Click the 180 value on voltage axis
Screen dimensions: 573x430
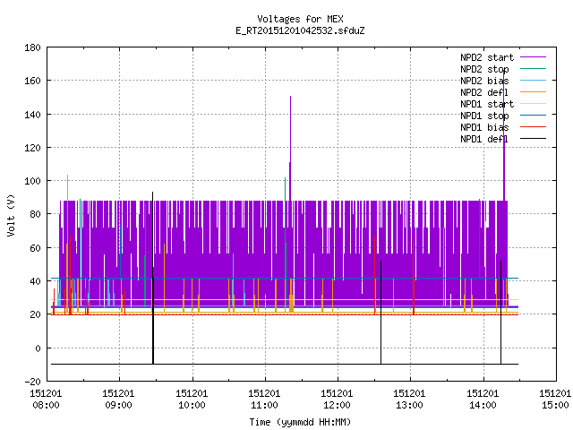(x=32, y=47)
